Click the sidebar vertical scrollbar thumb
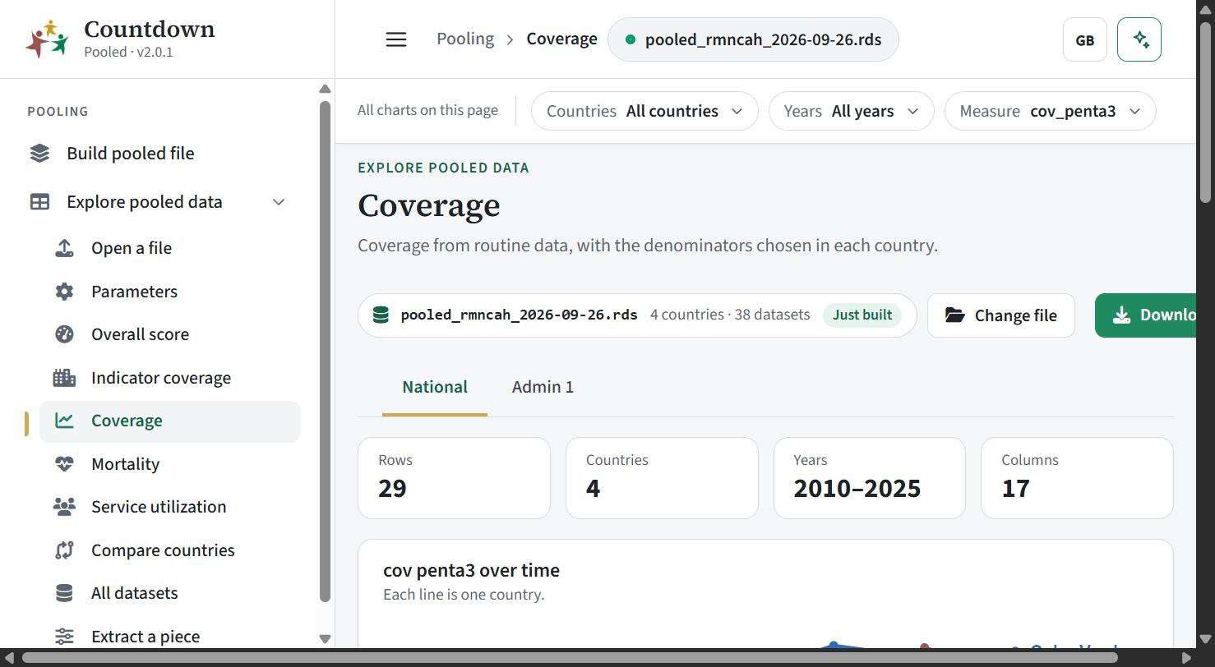The image size is (1215, 667). pos(325,352)
